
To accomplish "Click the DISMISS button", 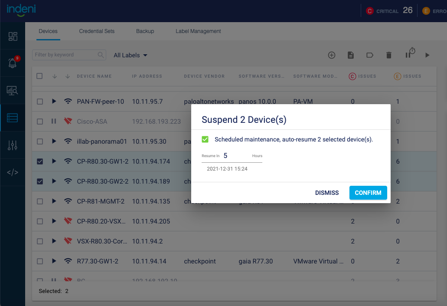I will (327, 193).
